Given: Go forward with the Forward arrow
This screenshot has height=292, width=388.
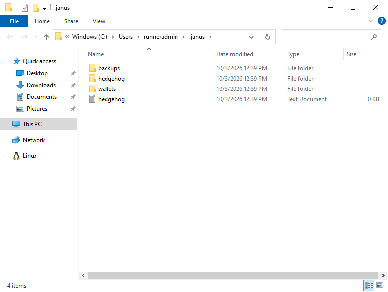Looking at the screenshot, I should coord(24,37).
